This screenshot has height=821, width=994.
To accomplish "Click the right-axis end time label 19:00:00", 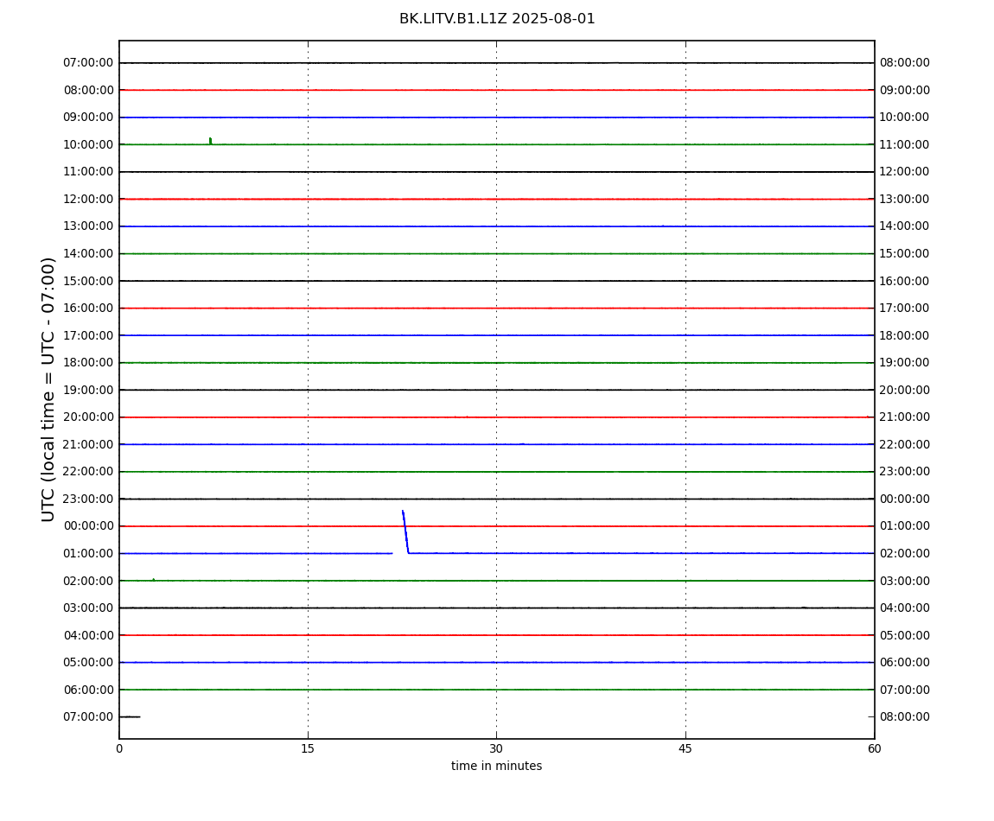I will [x=905, y=363].
